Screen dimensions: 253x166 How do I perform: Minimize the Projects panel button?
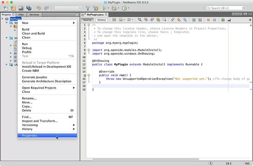pyautogui.click(x=77, y=14)
